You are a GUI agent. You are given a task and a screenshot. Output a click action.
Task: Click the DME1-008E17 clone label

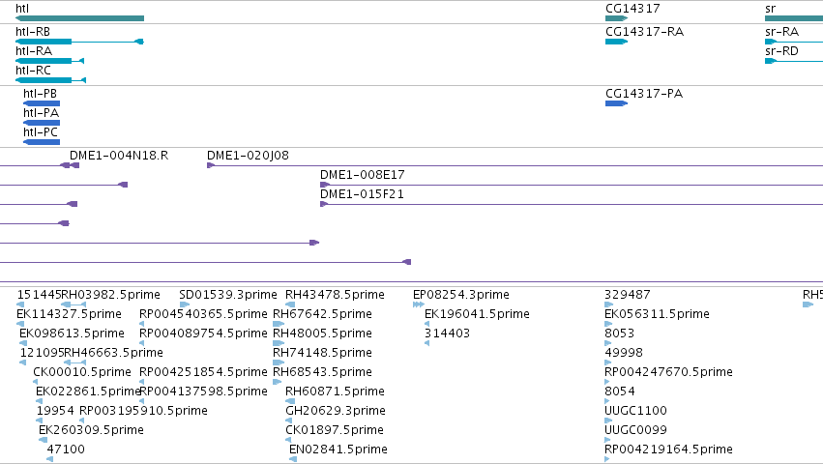click(x=362, y=175)
